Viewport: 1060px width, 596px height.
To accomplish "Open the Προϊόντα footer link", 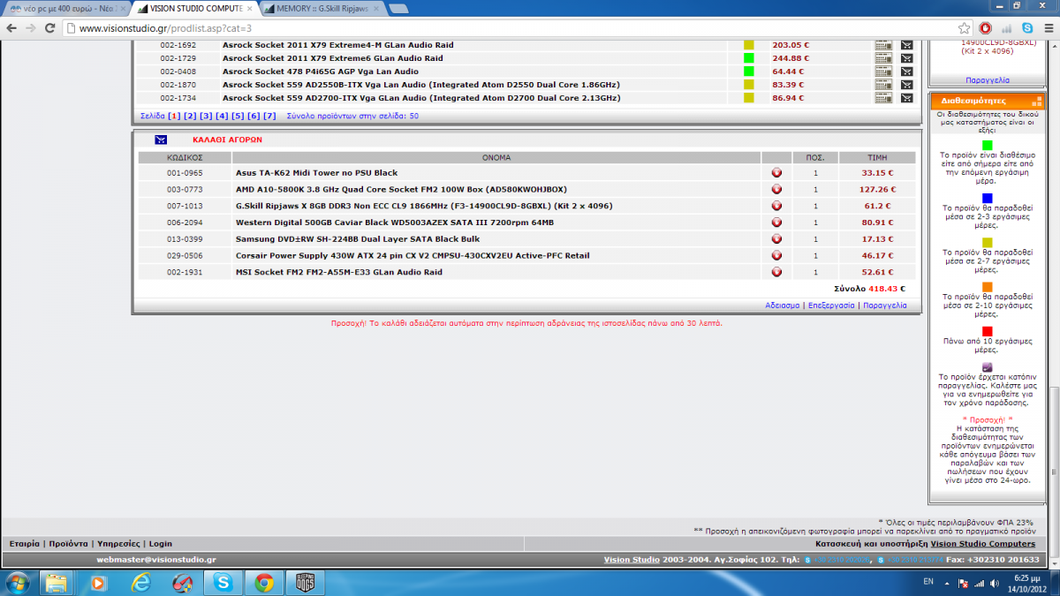I will 68,543.
